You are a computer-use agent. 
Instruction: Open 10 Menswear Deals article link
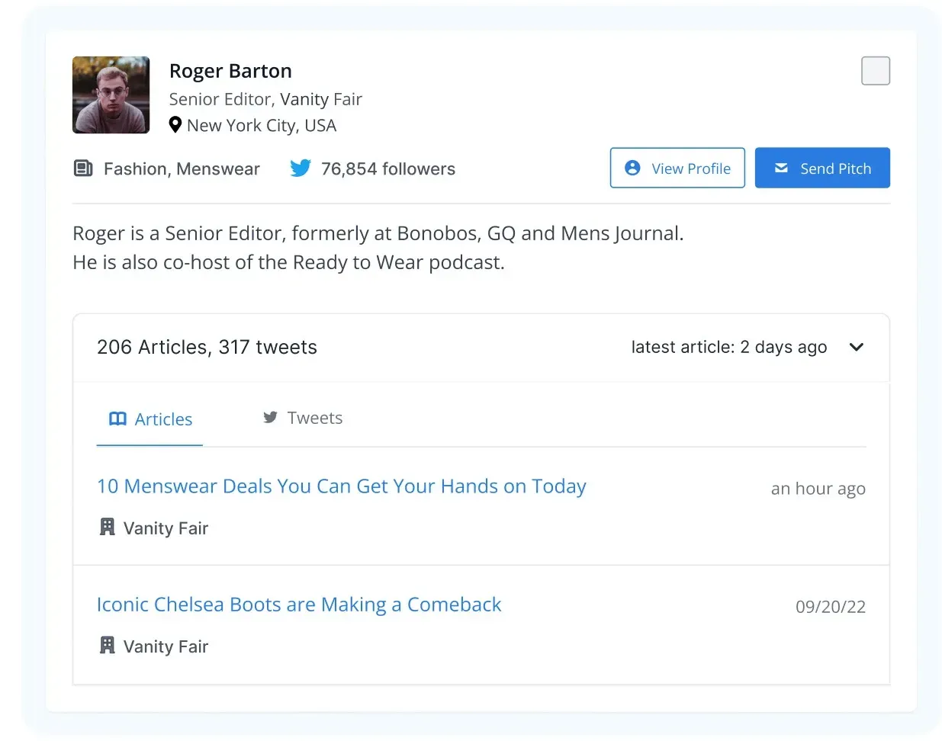click(341, 486)
